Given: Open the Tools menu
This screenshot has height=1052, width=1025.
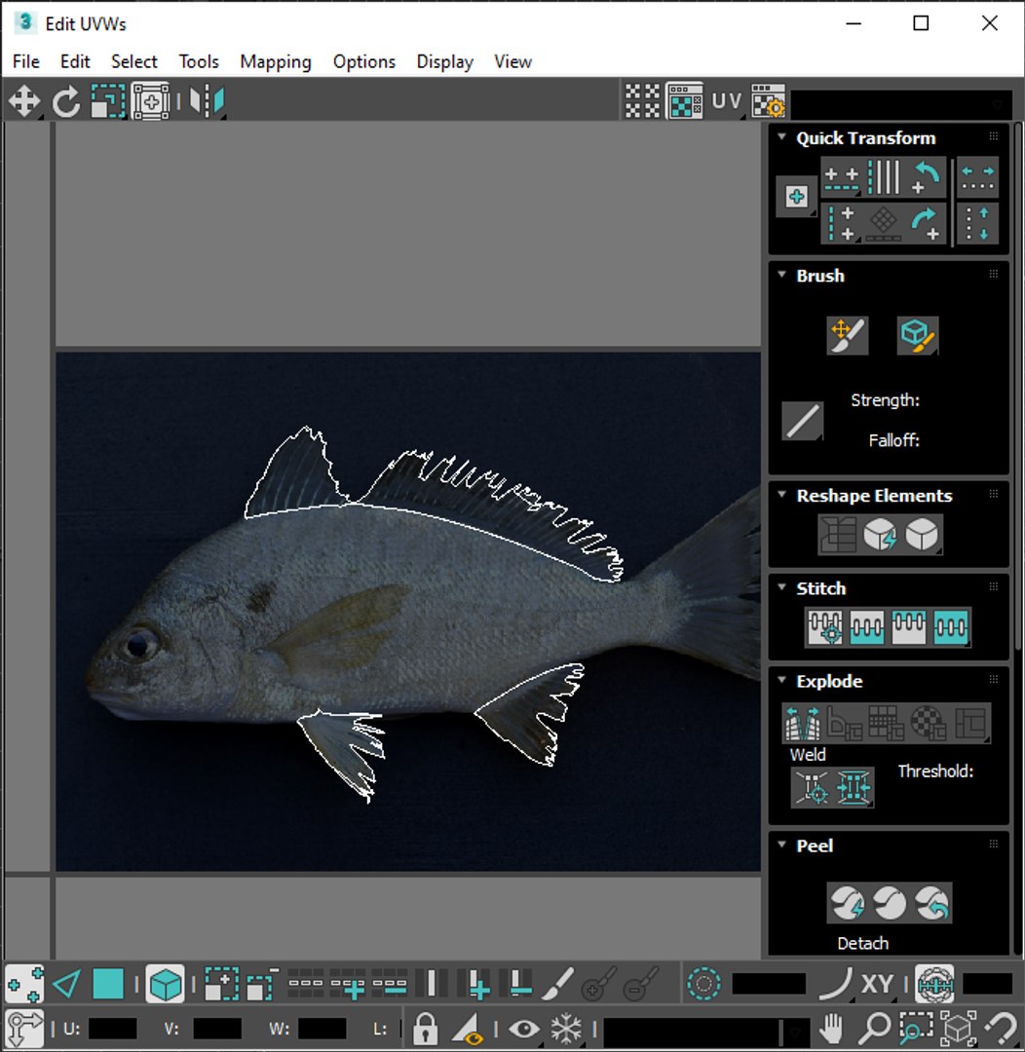Looking at the screenshot, I should (199, 61).
